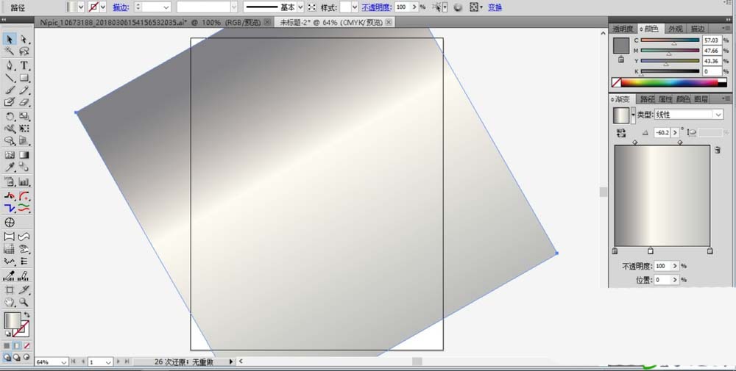Click the gradient angle input field
Image resolution: width=736 pixels, height=371 pixels.
pyautogui.click(x=663, y=133)
